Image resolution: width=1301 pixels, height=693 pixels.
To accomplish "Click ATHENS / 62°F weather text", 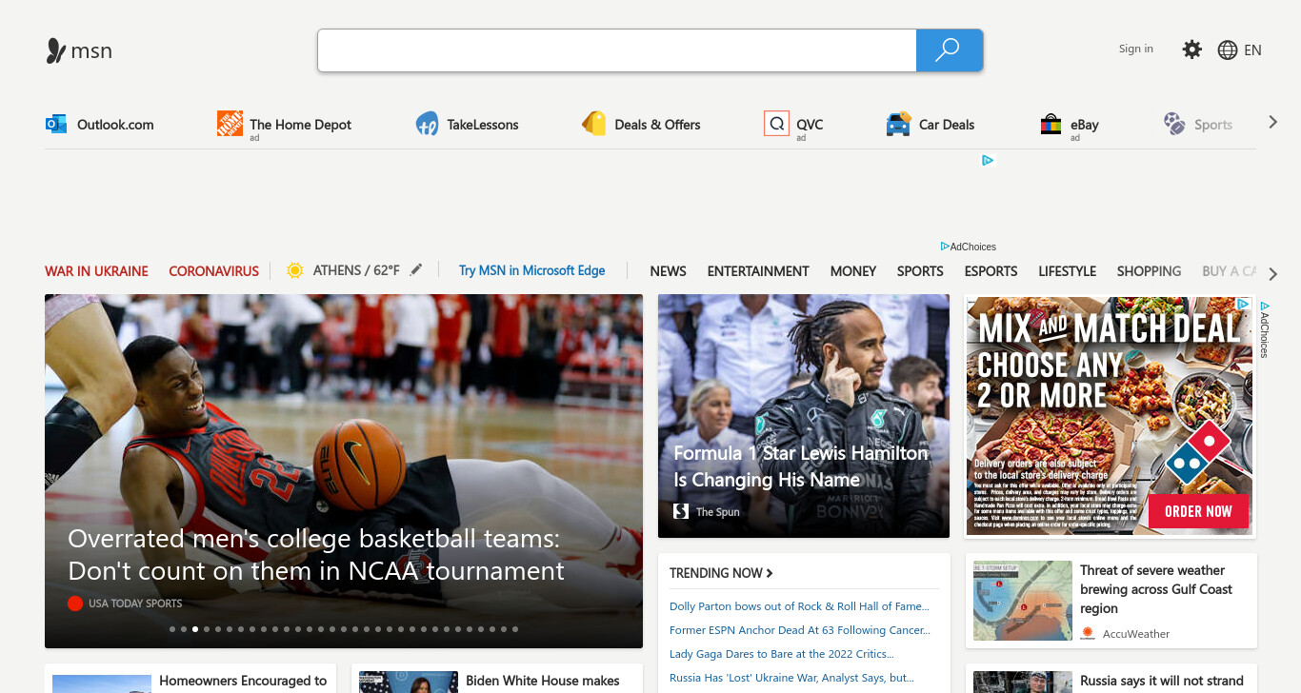I will coord(356,270).
